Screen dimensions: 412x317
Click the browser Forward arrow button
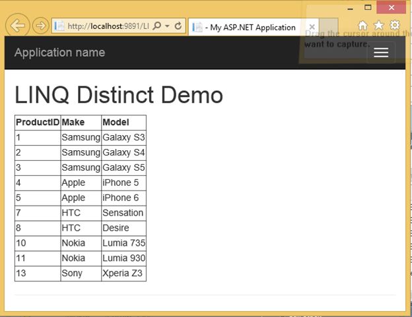(40, 26)
